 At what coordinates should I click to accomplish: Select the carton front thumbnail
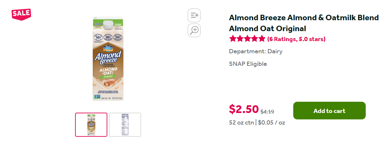pos(91,125)
